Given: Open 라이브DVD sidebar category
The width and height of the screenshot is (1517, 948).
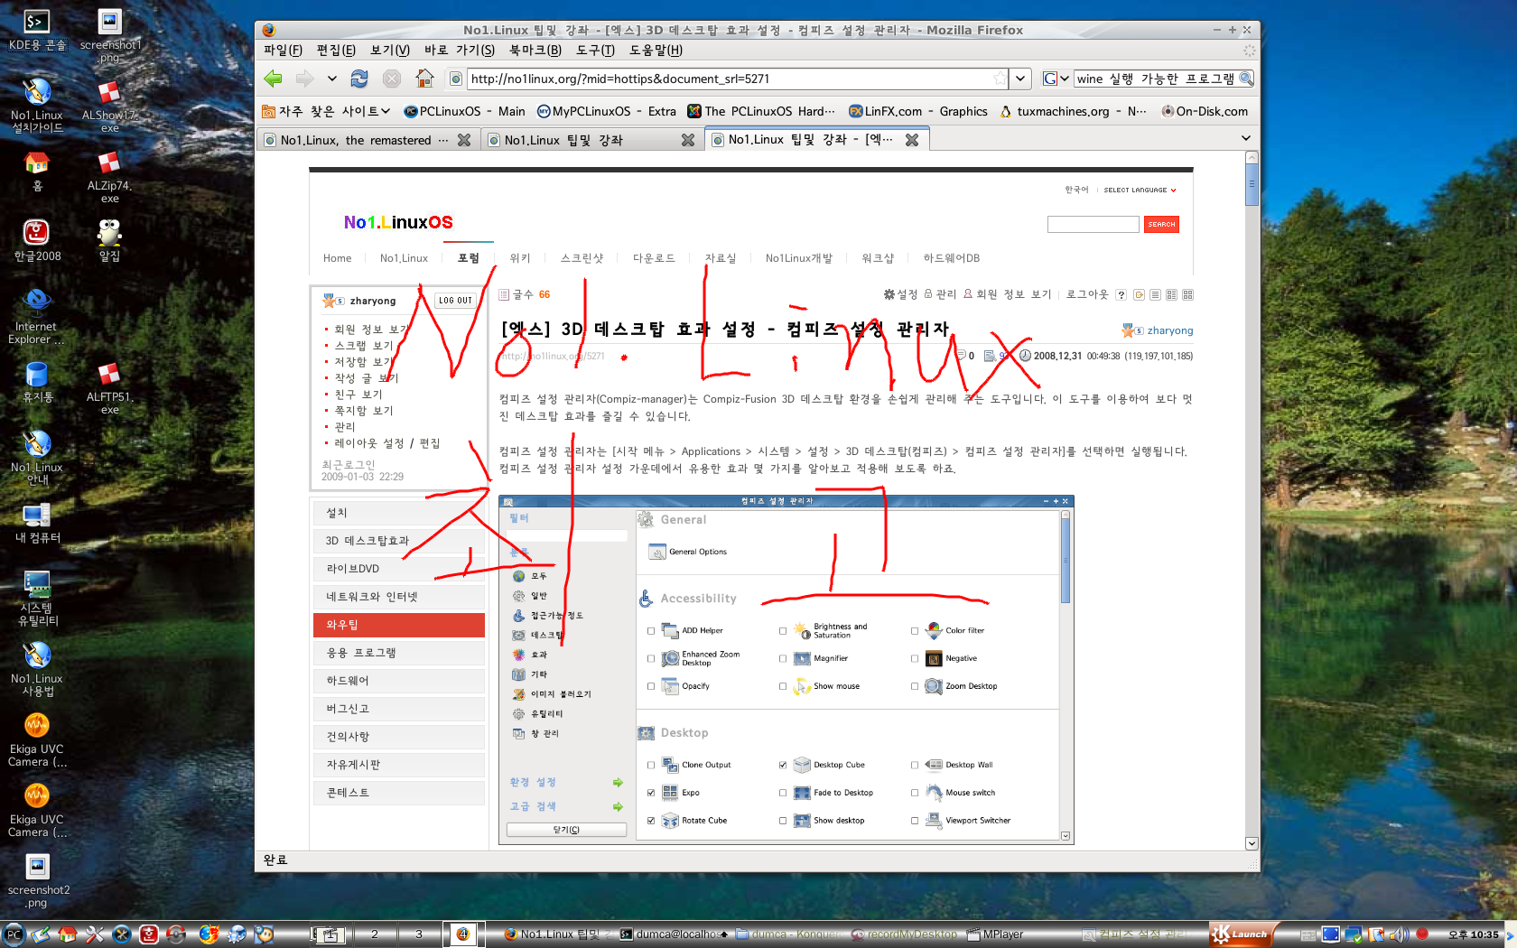Looking at the screenshot, I should (x=399, y=569).
